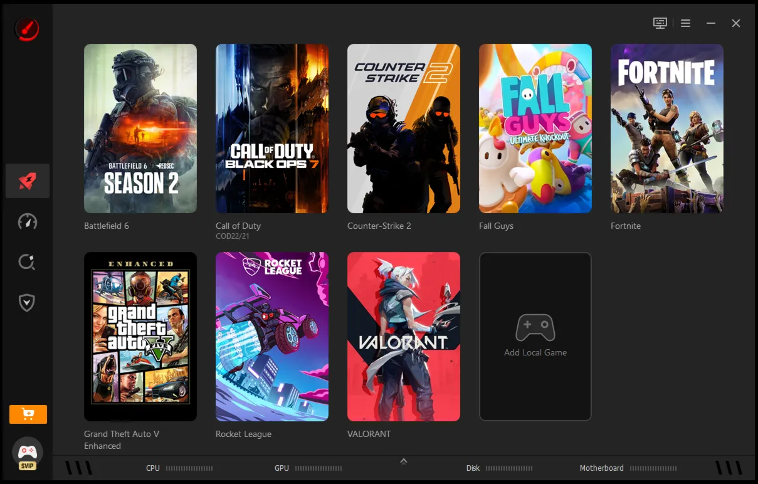Click the GPU usage meter
Viewport: 758px width, 484px height.
(318, 468)
